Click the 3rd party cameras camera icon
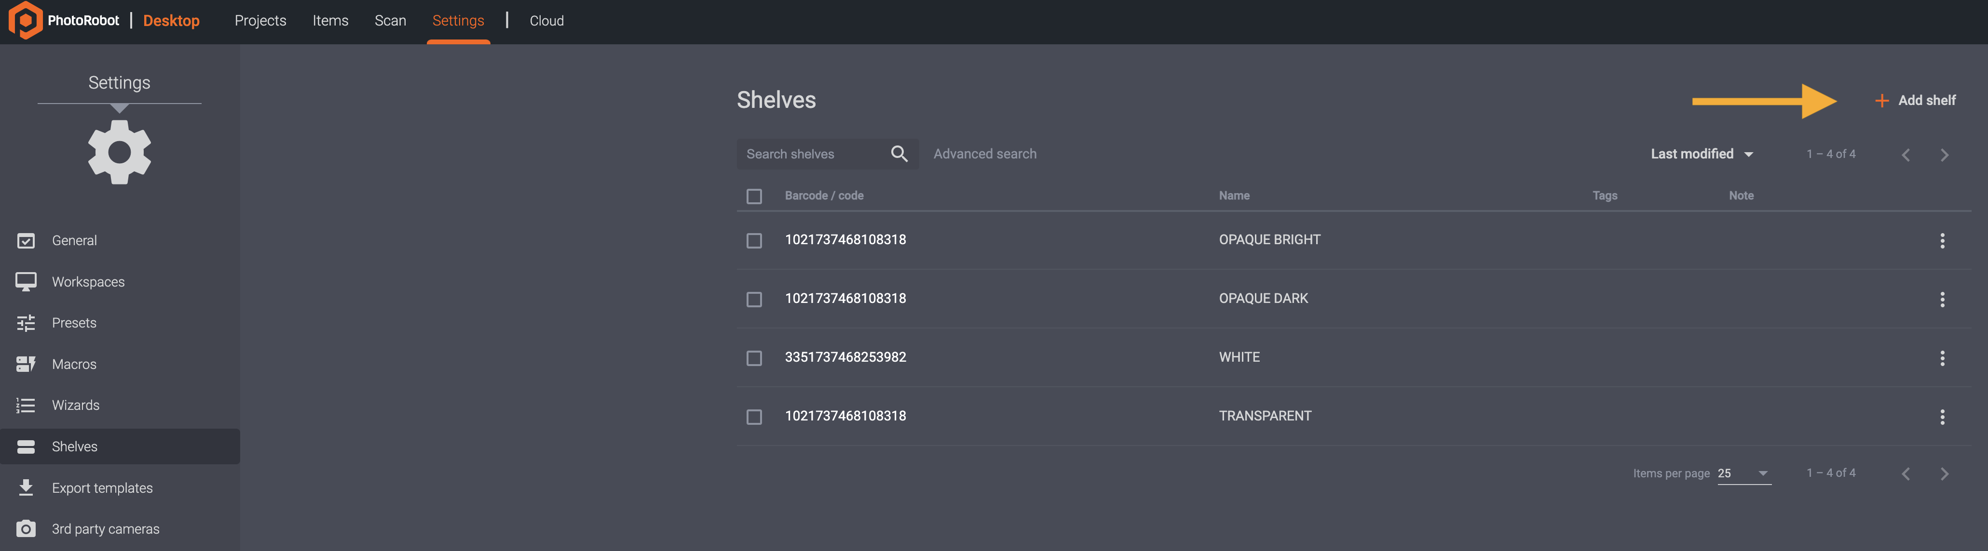The height and width of the screenshot is (551, 1988). click(26, 529)
